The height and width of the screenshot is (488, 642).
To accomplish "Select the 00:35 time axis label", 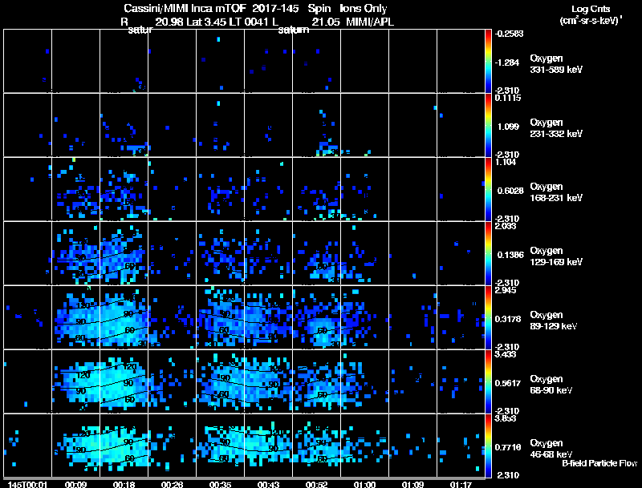I will point(220,484).
